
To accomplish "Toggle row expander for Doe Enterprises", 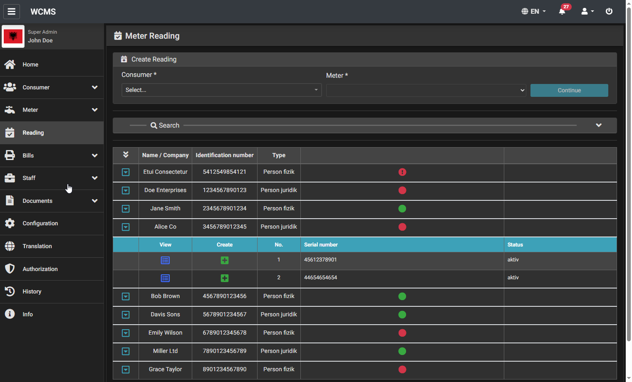I will pos(126,190).
